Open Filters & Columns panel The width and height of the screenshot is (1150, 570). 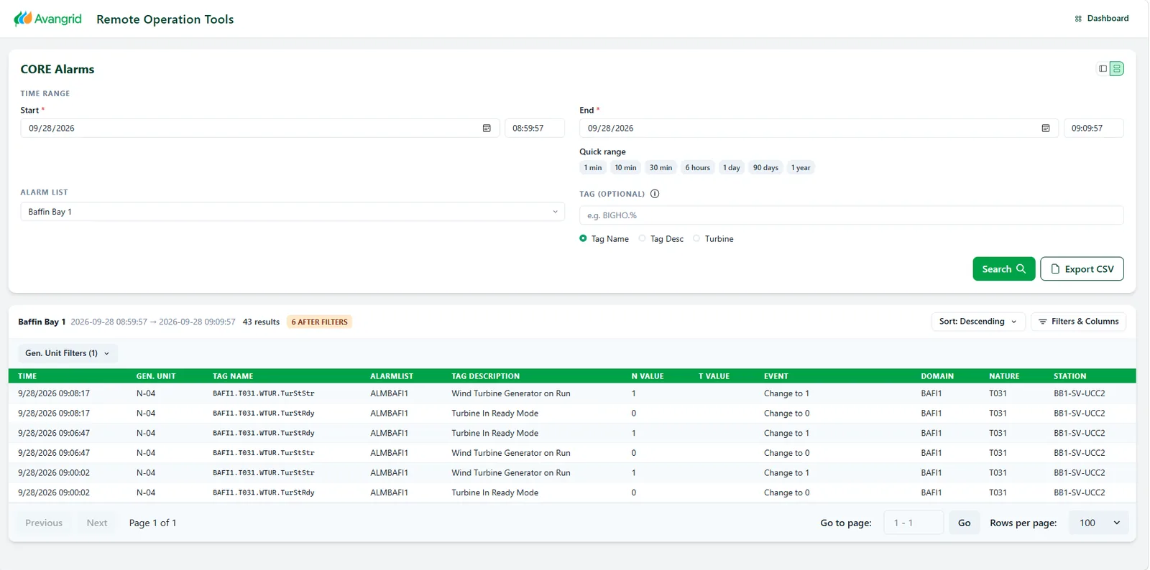tap(1078, 322)
